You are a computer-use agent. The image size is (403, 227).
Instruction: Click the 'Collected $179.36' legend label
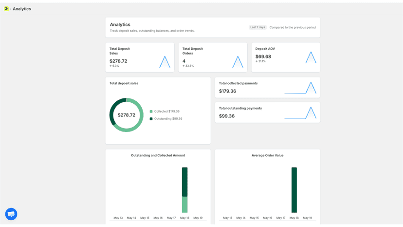coord(167,112)
